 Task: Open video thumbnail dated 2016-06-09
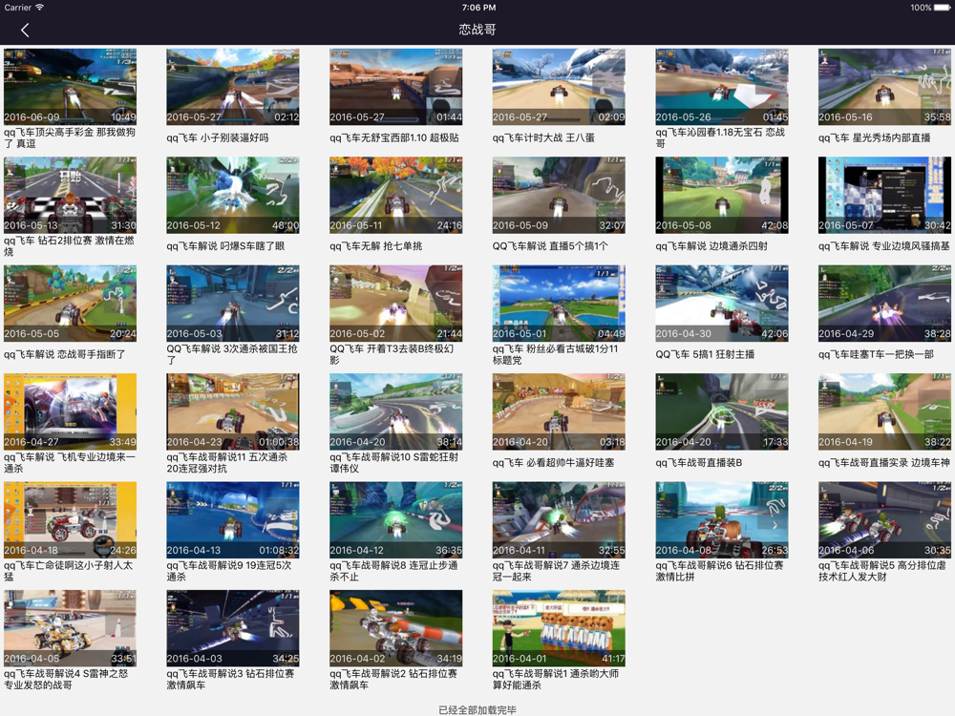70,87
